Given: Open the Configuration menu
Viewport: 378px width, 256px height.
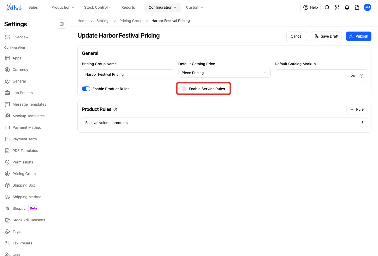Looking at the screenshot, I should click(x=162, y=7).
